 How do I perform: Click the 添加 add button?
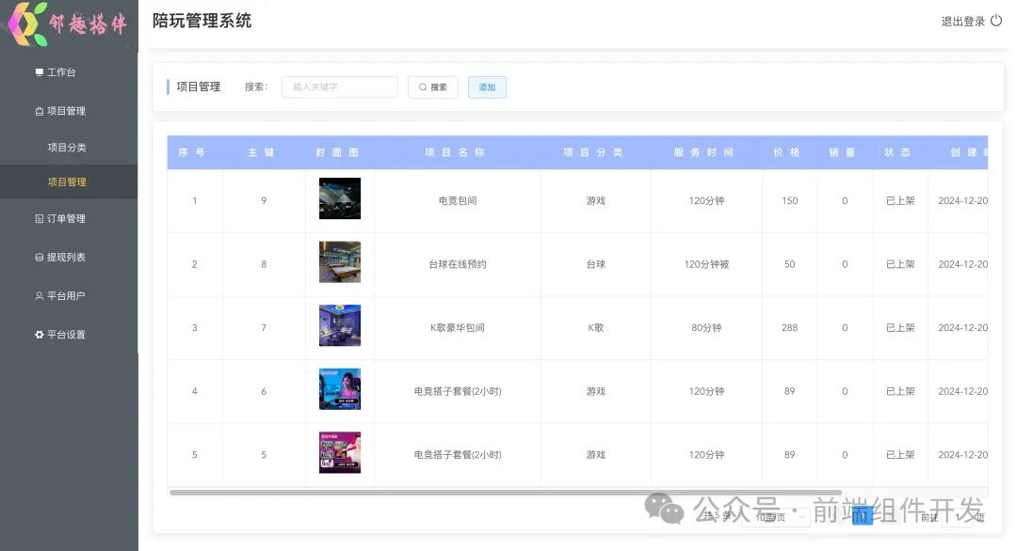(x=487, y=87)
